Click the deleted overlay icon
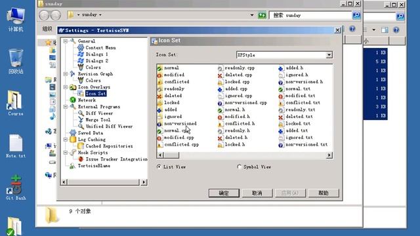The height and width of the screenshot is (236, 420). (159, 96)
